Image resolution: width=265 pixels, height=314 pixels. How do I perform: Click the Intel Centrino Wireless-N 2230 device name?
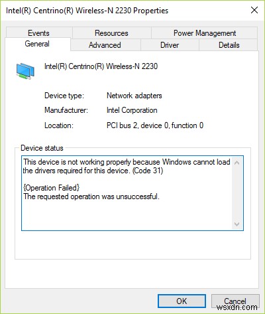point(101,66)
